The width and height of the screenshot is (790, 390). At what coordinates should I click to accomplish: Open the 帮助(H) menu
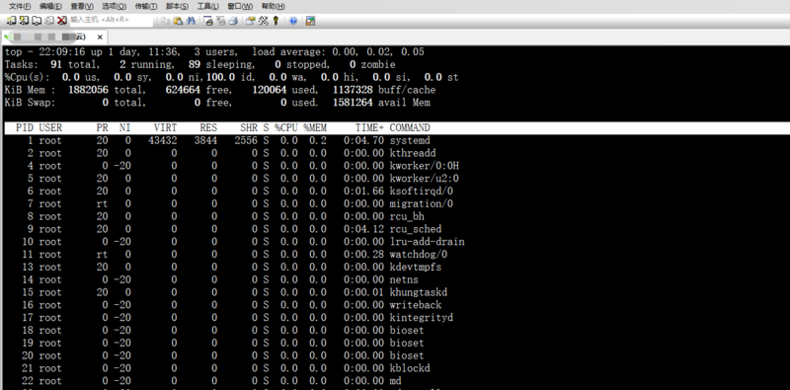pos(274,7)
